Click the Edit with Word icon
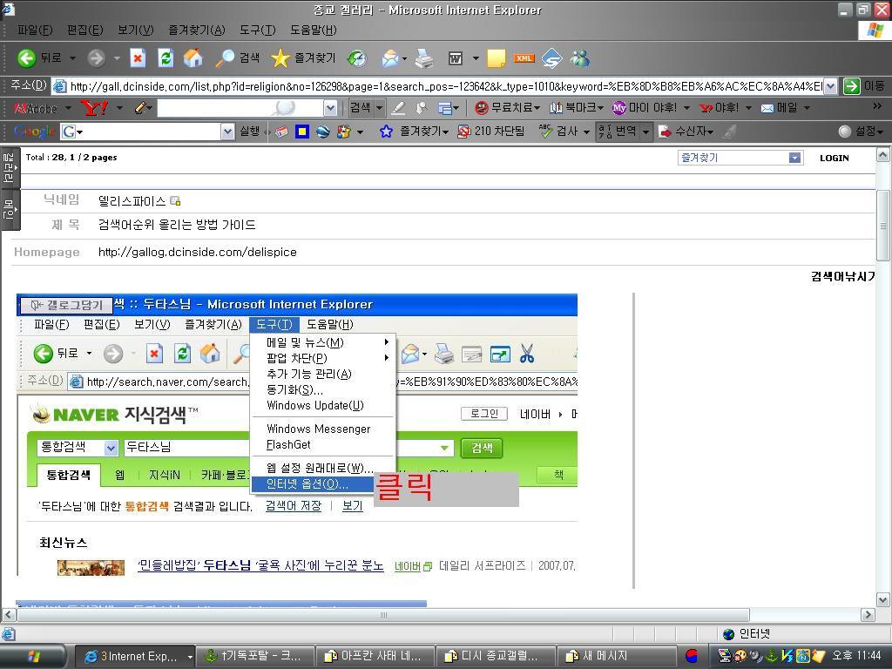Screen dimensions: 892x669 click(x=456, y=57)
